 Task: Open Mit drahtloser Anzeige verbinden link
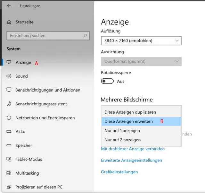point(133,149)
